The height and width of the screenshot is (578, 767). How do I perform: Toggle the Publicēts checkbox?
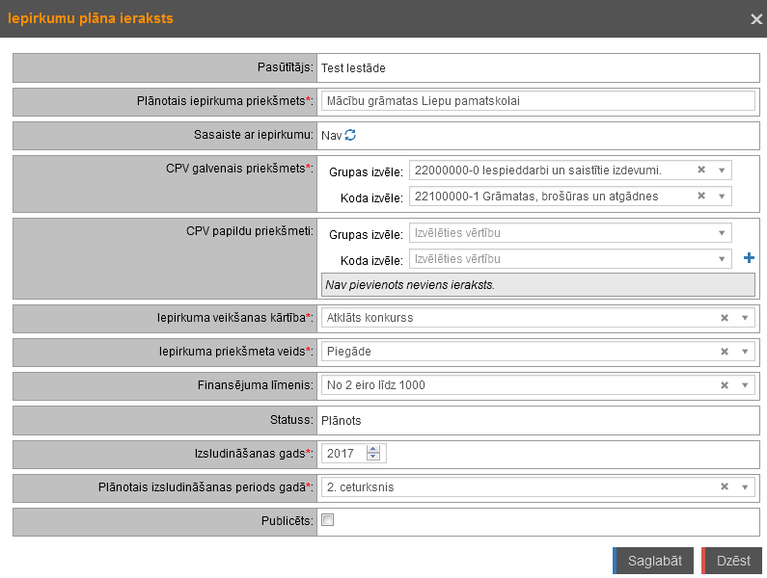[x=328, y=520]
